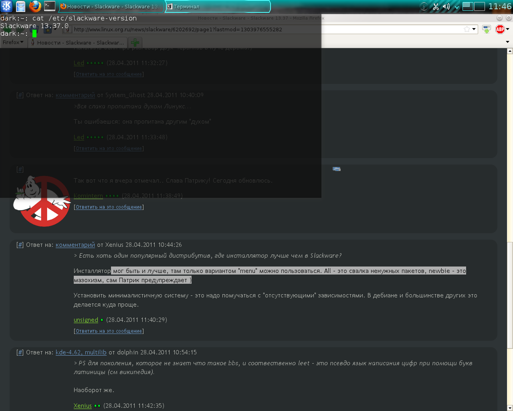Image resolution: width=513 pixels, height=411 pixels.
Task: Click the scrollbar up arrow
Action: [x=510, y=51]
